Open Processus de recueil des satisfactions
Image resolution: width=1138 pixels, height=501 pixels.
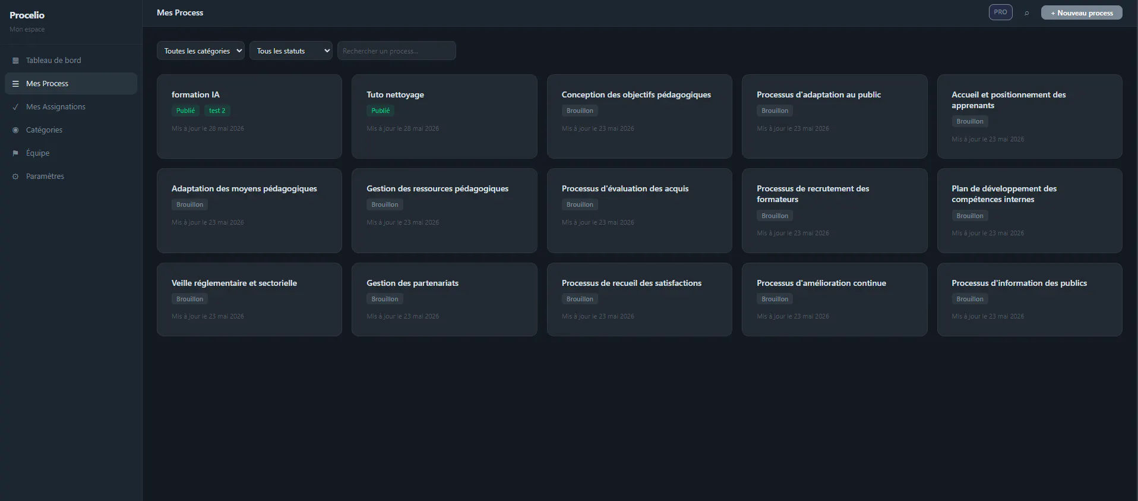640,300
